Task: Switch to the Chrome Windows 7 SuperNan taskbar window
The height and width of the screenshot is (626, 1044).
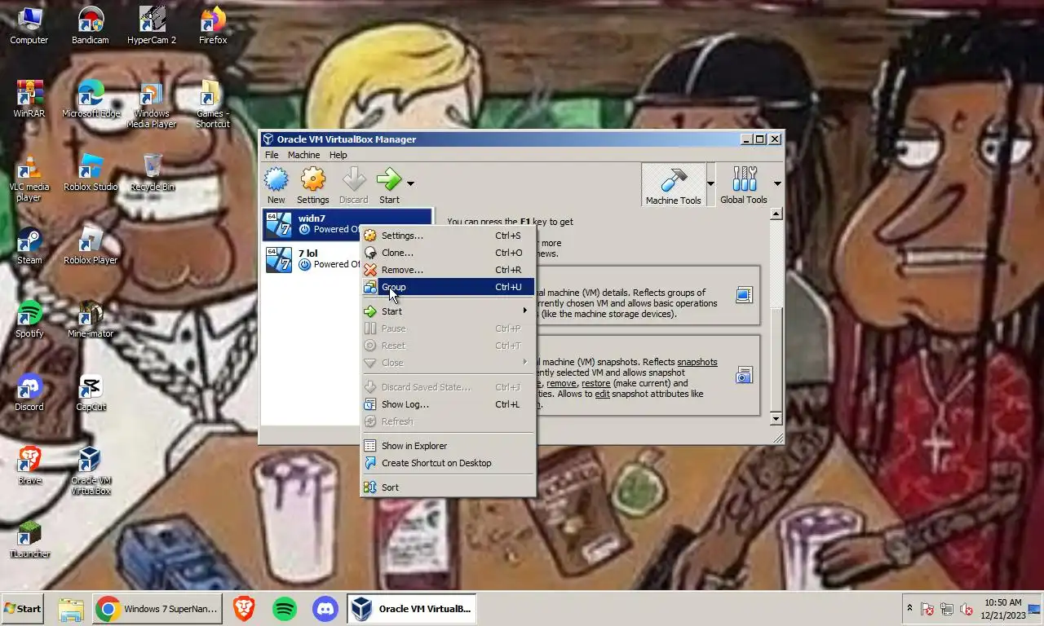Action: tap(157, 609)
